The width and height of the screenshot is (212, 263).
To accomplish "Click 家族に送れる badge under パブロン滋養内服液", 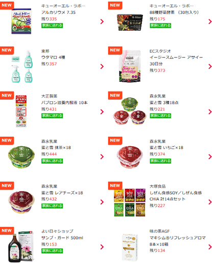I will click(x=52, y=116).
